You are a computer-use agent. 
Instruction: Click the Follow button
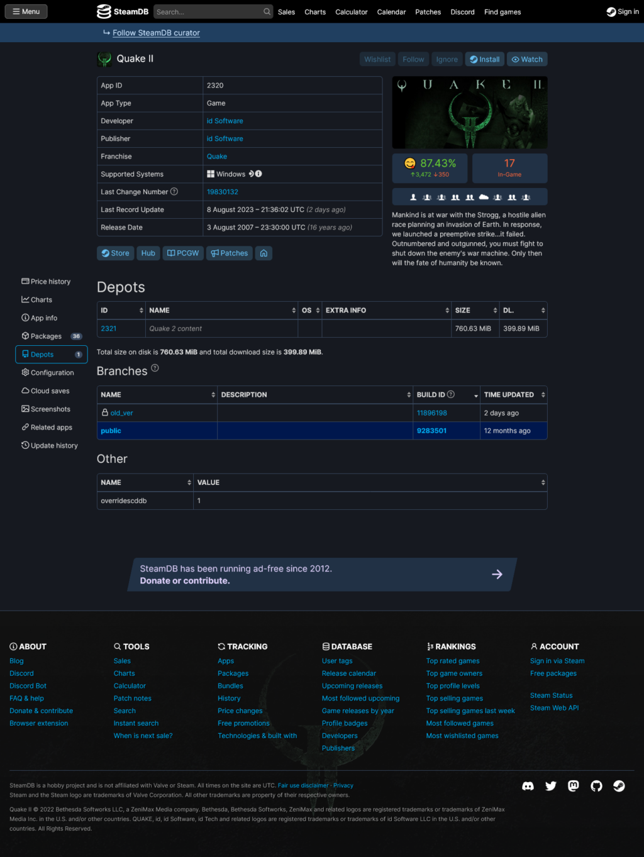click(x=413, y=59)
